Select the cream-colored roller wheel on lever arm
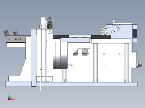 [x=105, y=31]
